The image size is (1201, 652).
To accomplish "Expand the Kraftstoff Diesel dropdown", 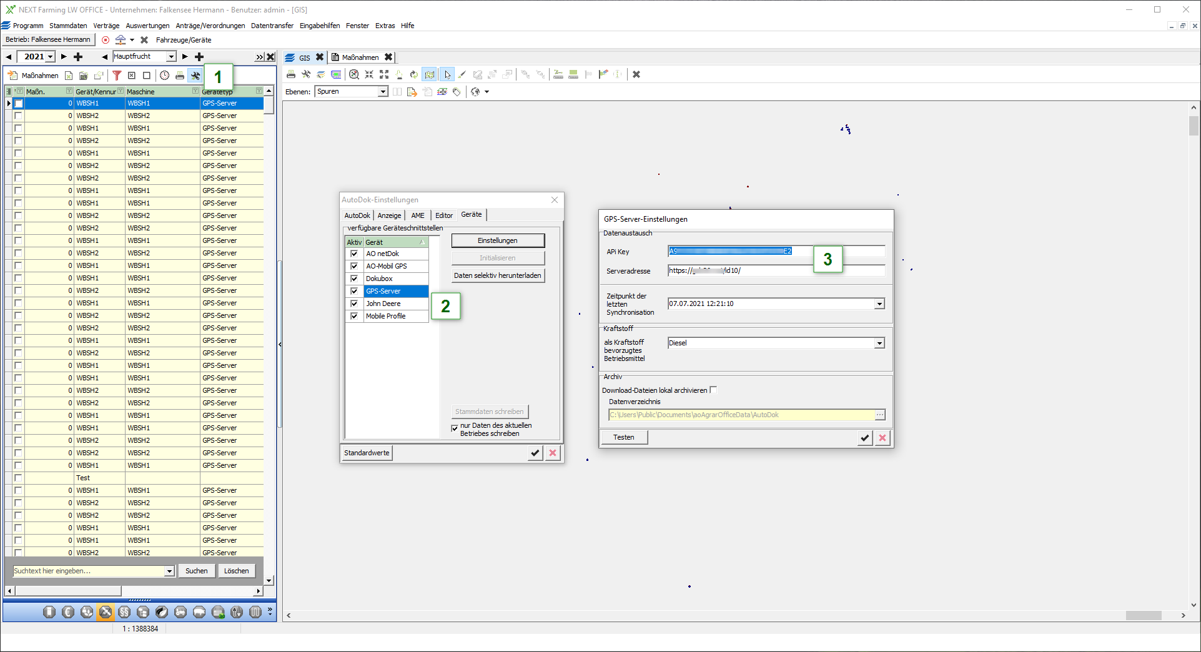I will tap(879, 343).
